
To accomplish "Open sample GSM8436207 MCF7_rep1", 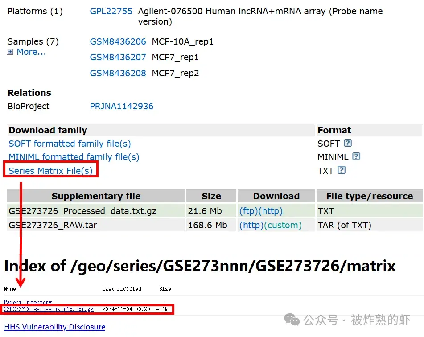I will (x=118, y=57).
